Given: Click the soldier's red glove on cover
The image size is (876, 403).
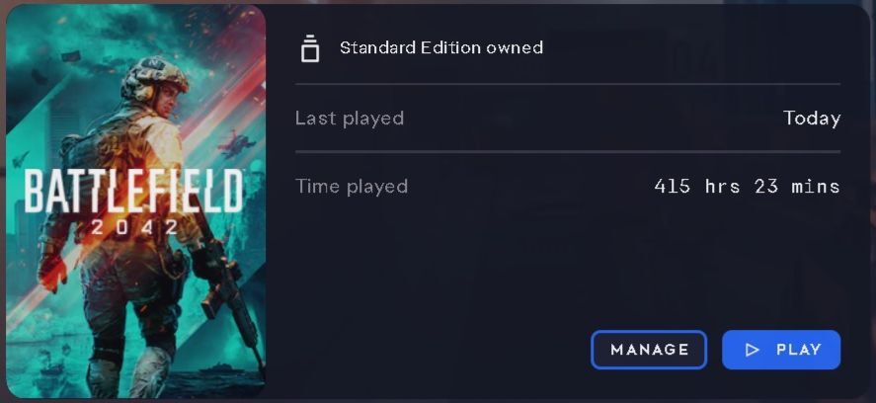Looking at the screenshot, I should coord(52,273).
